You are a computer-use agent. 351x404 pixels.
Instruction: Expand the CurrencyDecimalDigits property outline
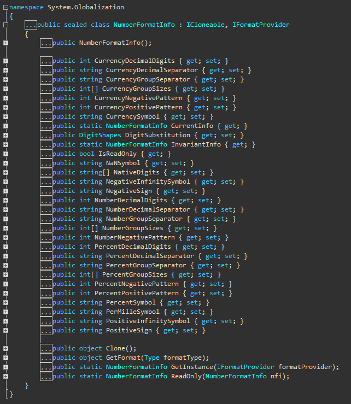click(5, 61)
